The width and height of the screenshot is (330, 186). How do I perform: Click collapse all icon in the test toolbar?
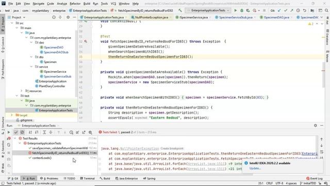point(51,132)
